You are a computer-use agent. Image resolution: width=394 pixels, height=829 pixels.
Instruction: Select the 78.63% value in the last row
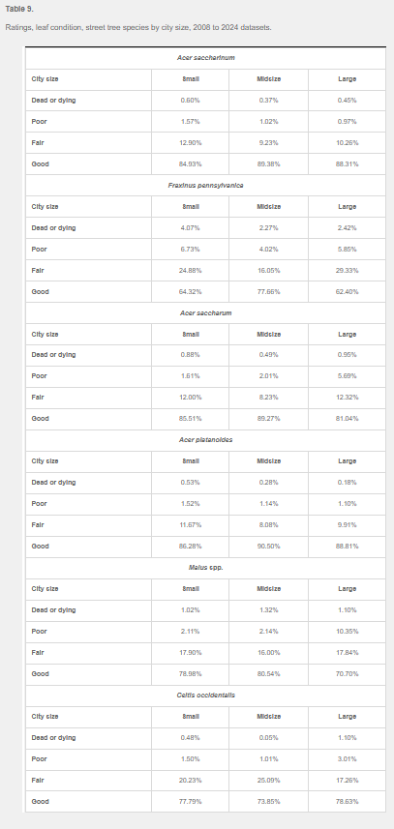[347, 802]
